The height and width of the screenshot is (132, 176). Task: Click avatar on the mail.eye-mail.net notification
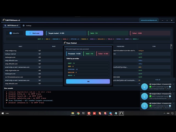[x=144, y=87]
